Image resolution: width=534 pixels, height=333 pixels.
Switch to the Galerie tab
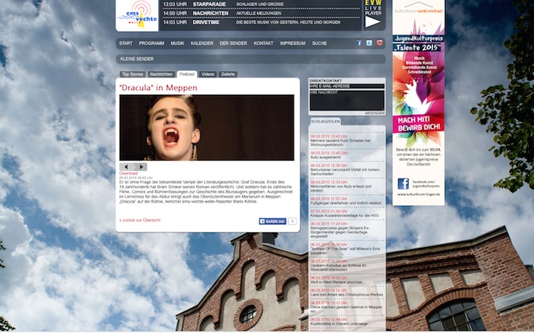[228, 74]
